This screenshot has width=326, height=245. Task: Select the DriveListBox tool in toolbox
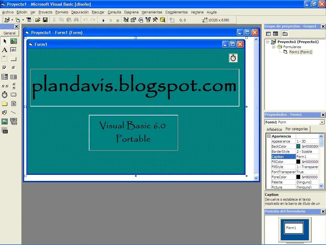[x=14, y=94]
